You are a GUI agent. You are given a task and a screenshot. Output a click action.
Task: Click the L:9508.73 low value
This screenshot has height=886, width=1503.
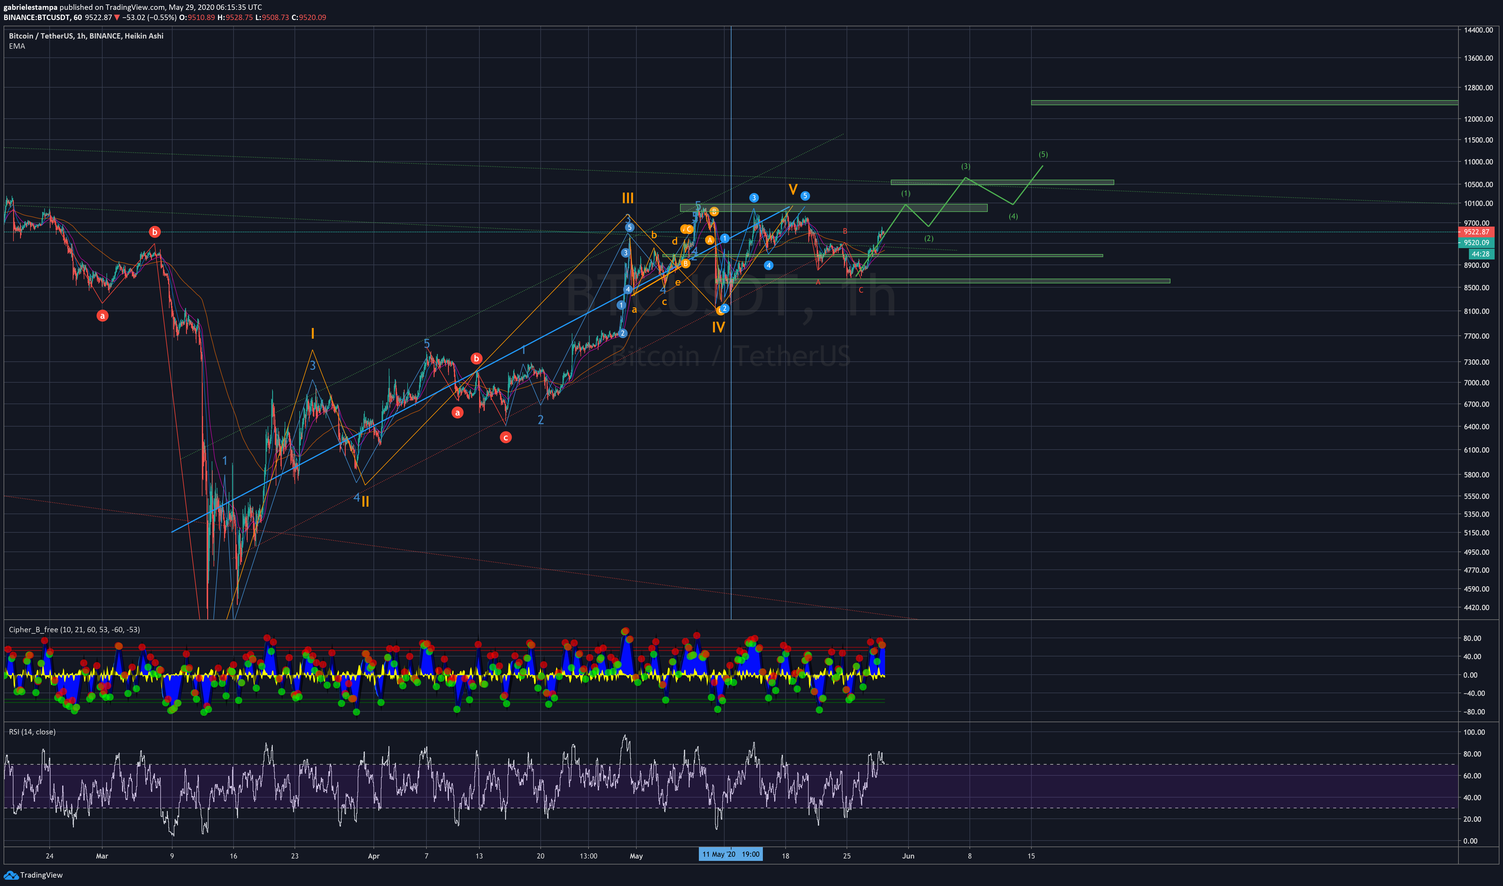[x=272, y=17]
